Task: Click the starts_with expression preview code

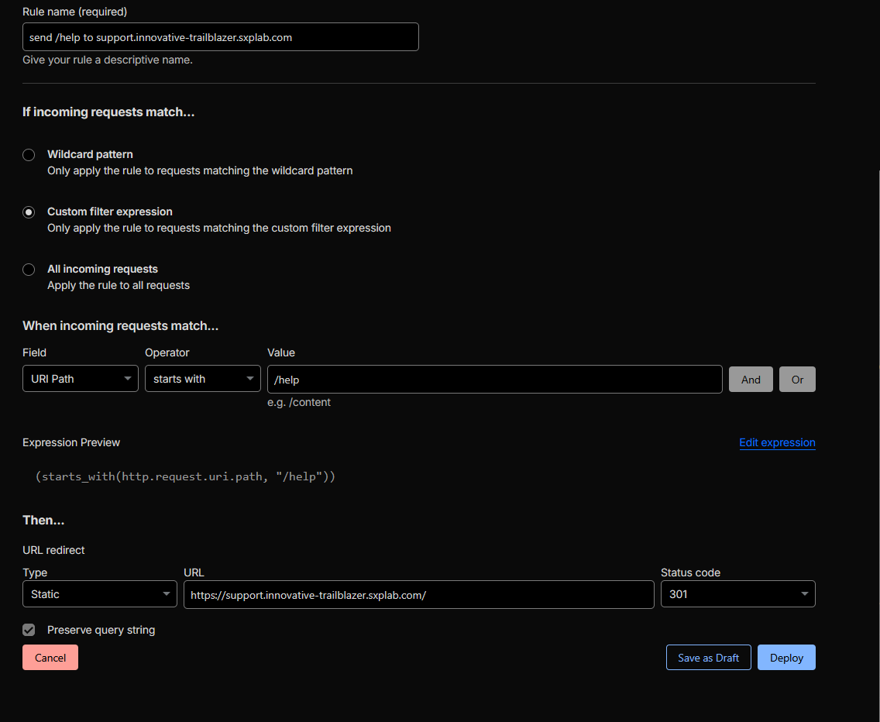Action: [x=185, y=476]
